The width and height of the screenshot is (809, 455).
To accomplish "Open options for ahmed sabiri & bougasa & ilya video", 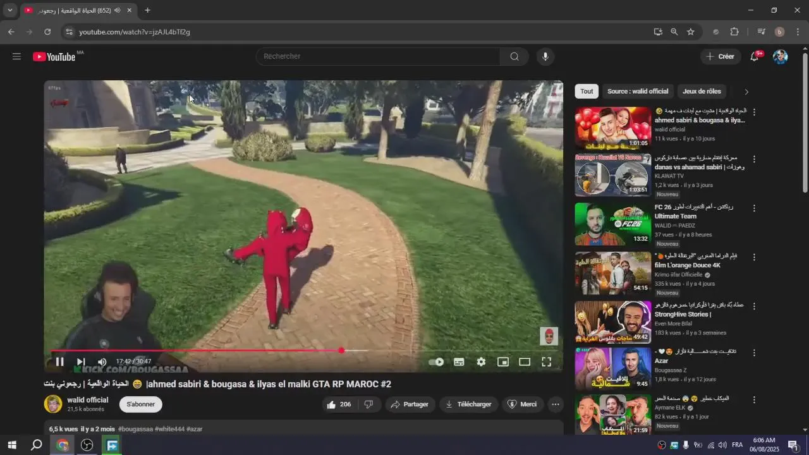I will [753, 111].
